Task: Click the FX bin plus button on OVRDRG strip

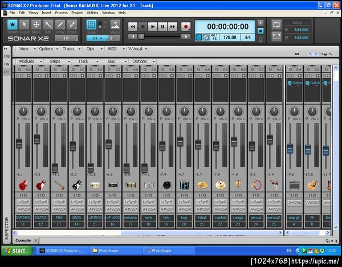Action: [x=29, y=76]
